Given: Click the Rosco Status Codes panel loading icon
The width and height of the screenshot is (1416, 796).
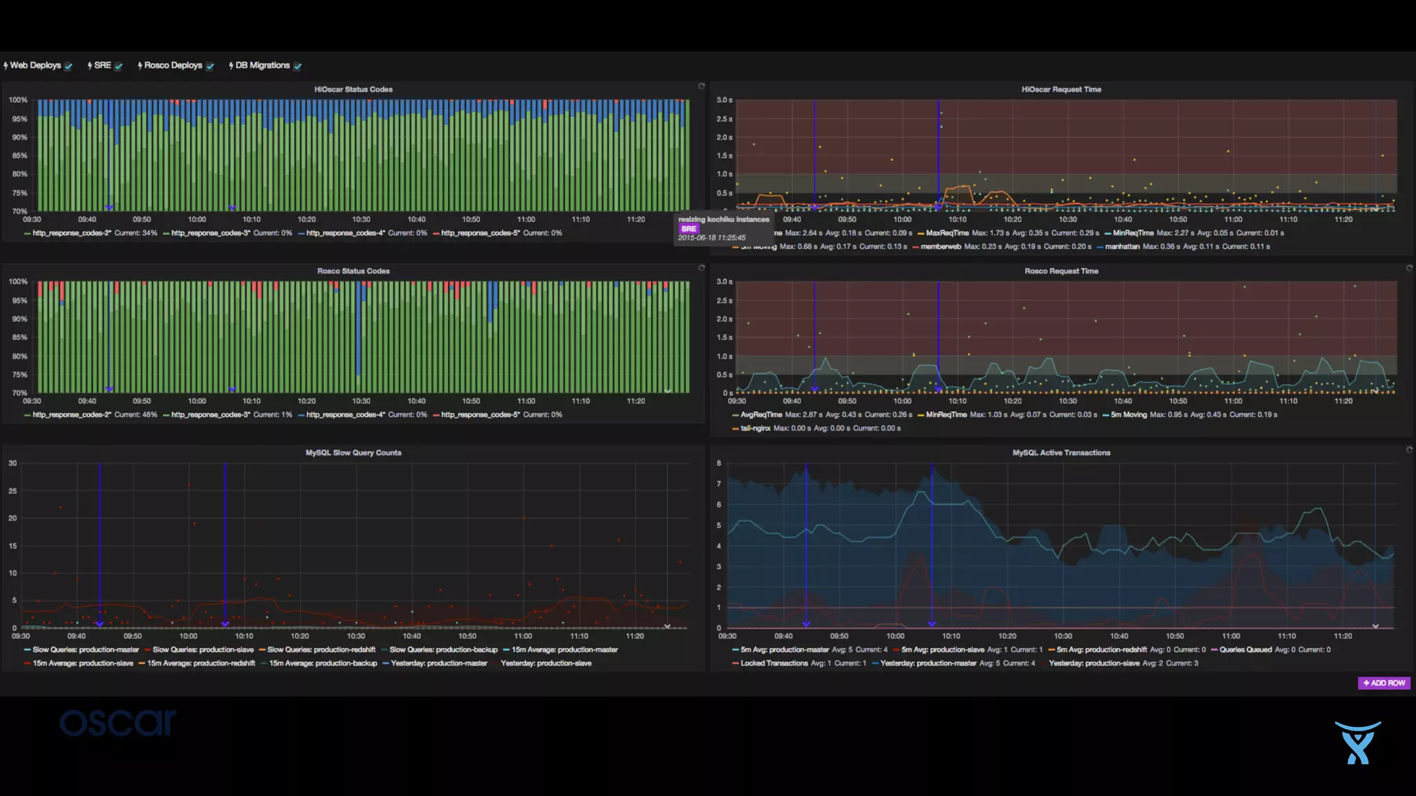Looking at the screenshot, I should click(x=701, y=268).
